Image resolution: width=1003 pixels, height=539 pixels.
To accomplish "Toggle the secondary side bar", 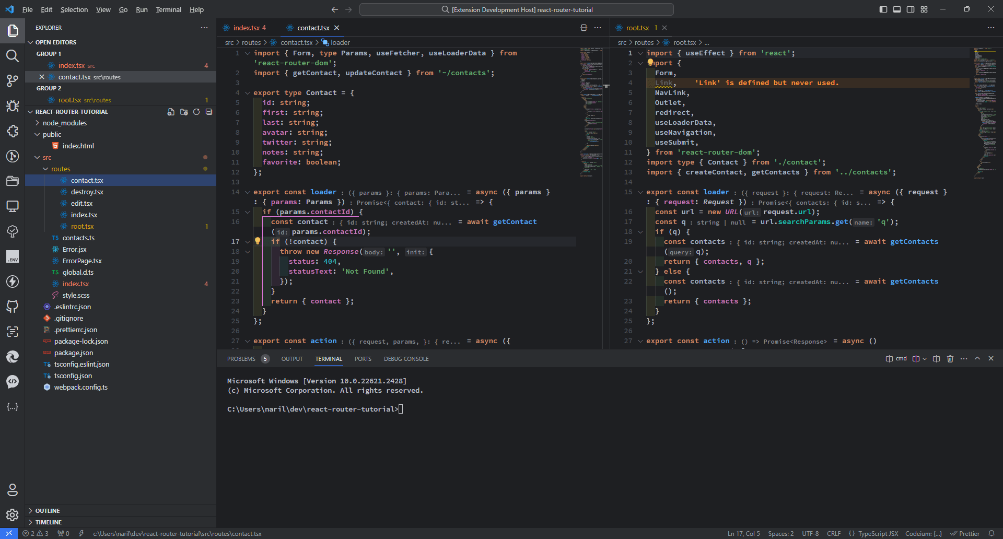I will pyautogui.click(x=911, y=9).
